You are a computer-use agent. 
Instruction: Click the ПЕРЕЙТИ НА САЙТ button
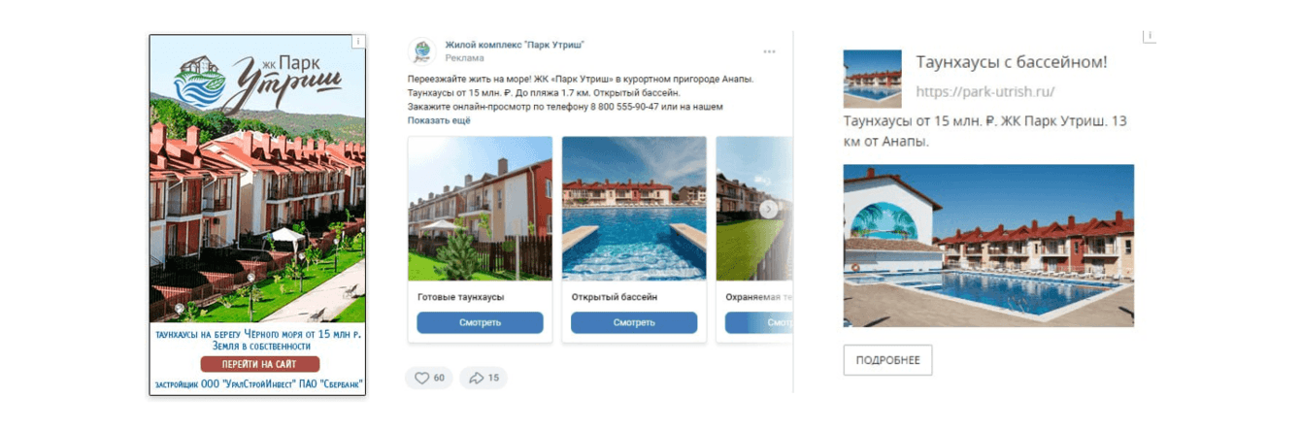click(x=260, y=364)
